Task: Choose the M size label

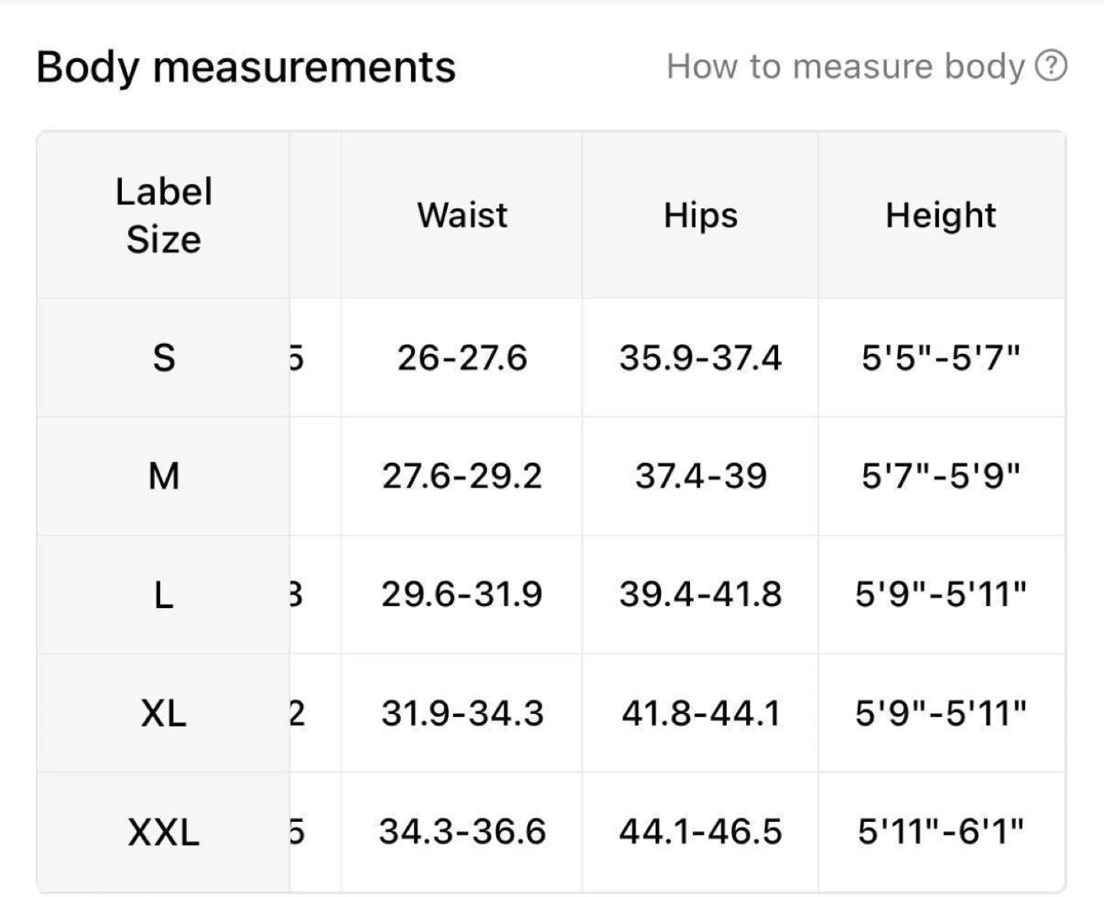Action: point(163,476)
